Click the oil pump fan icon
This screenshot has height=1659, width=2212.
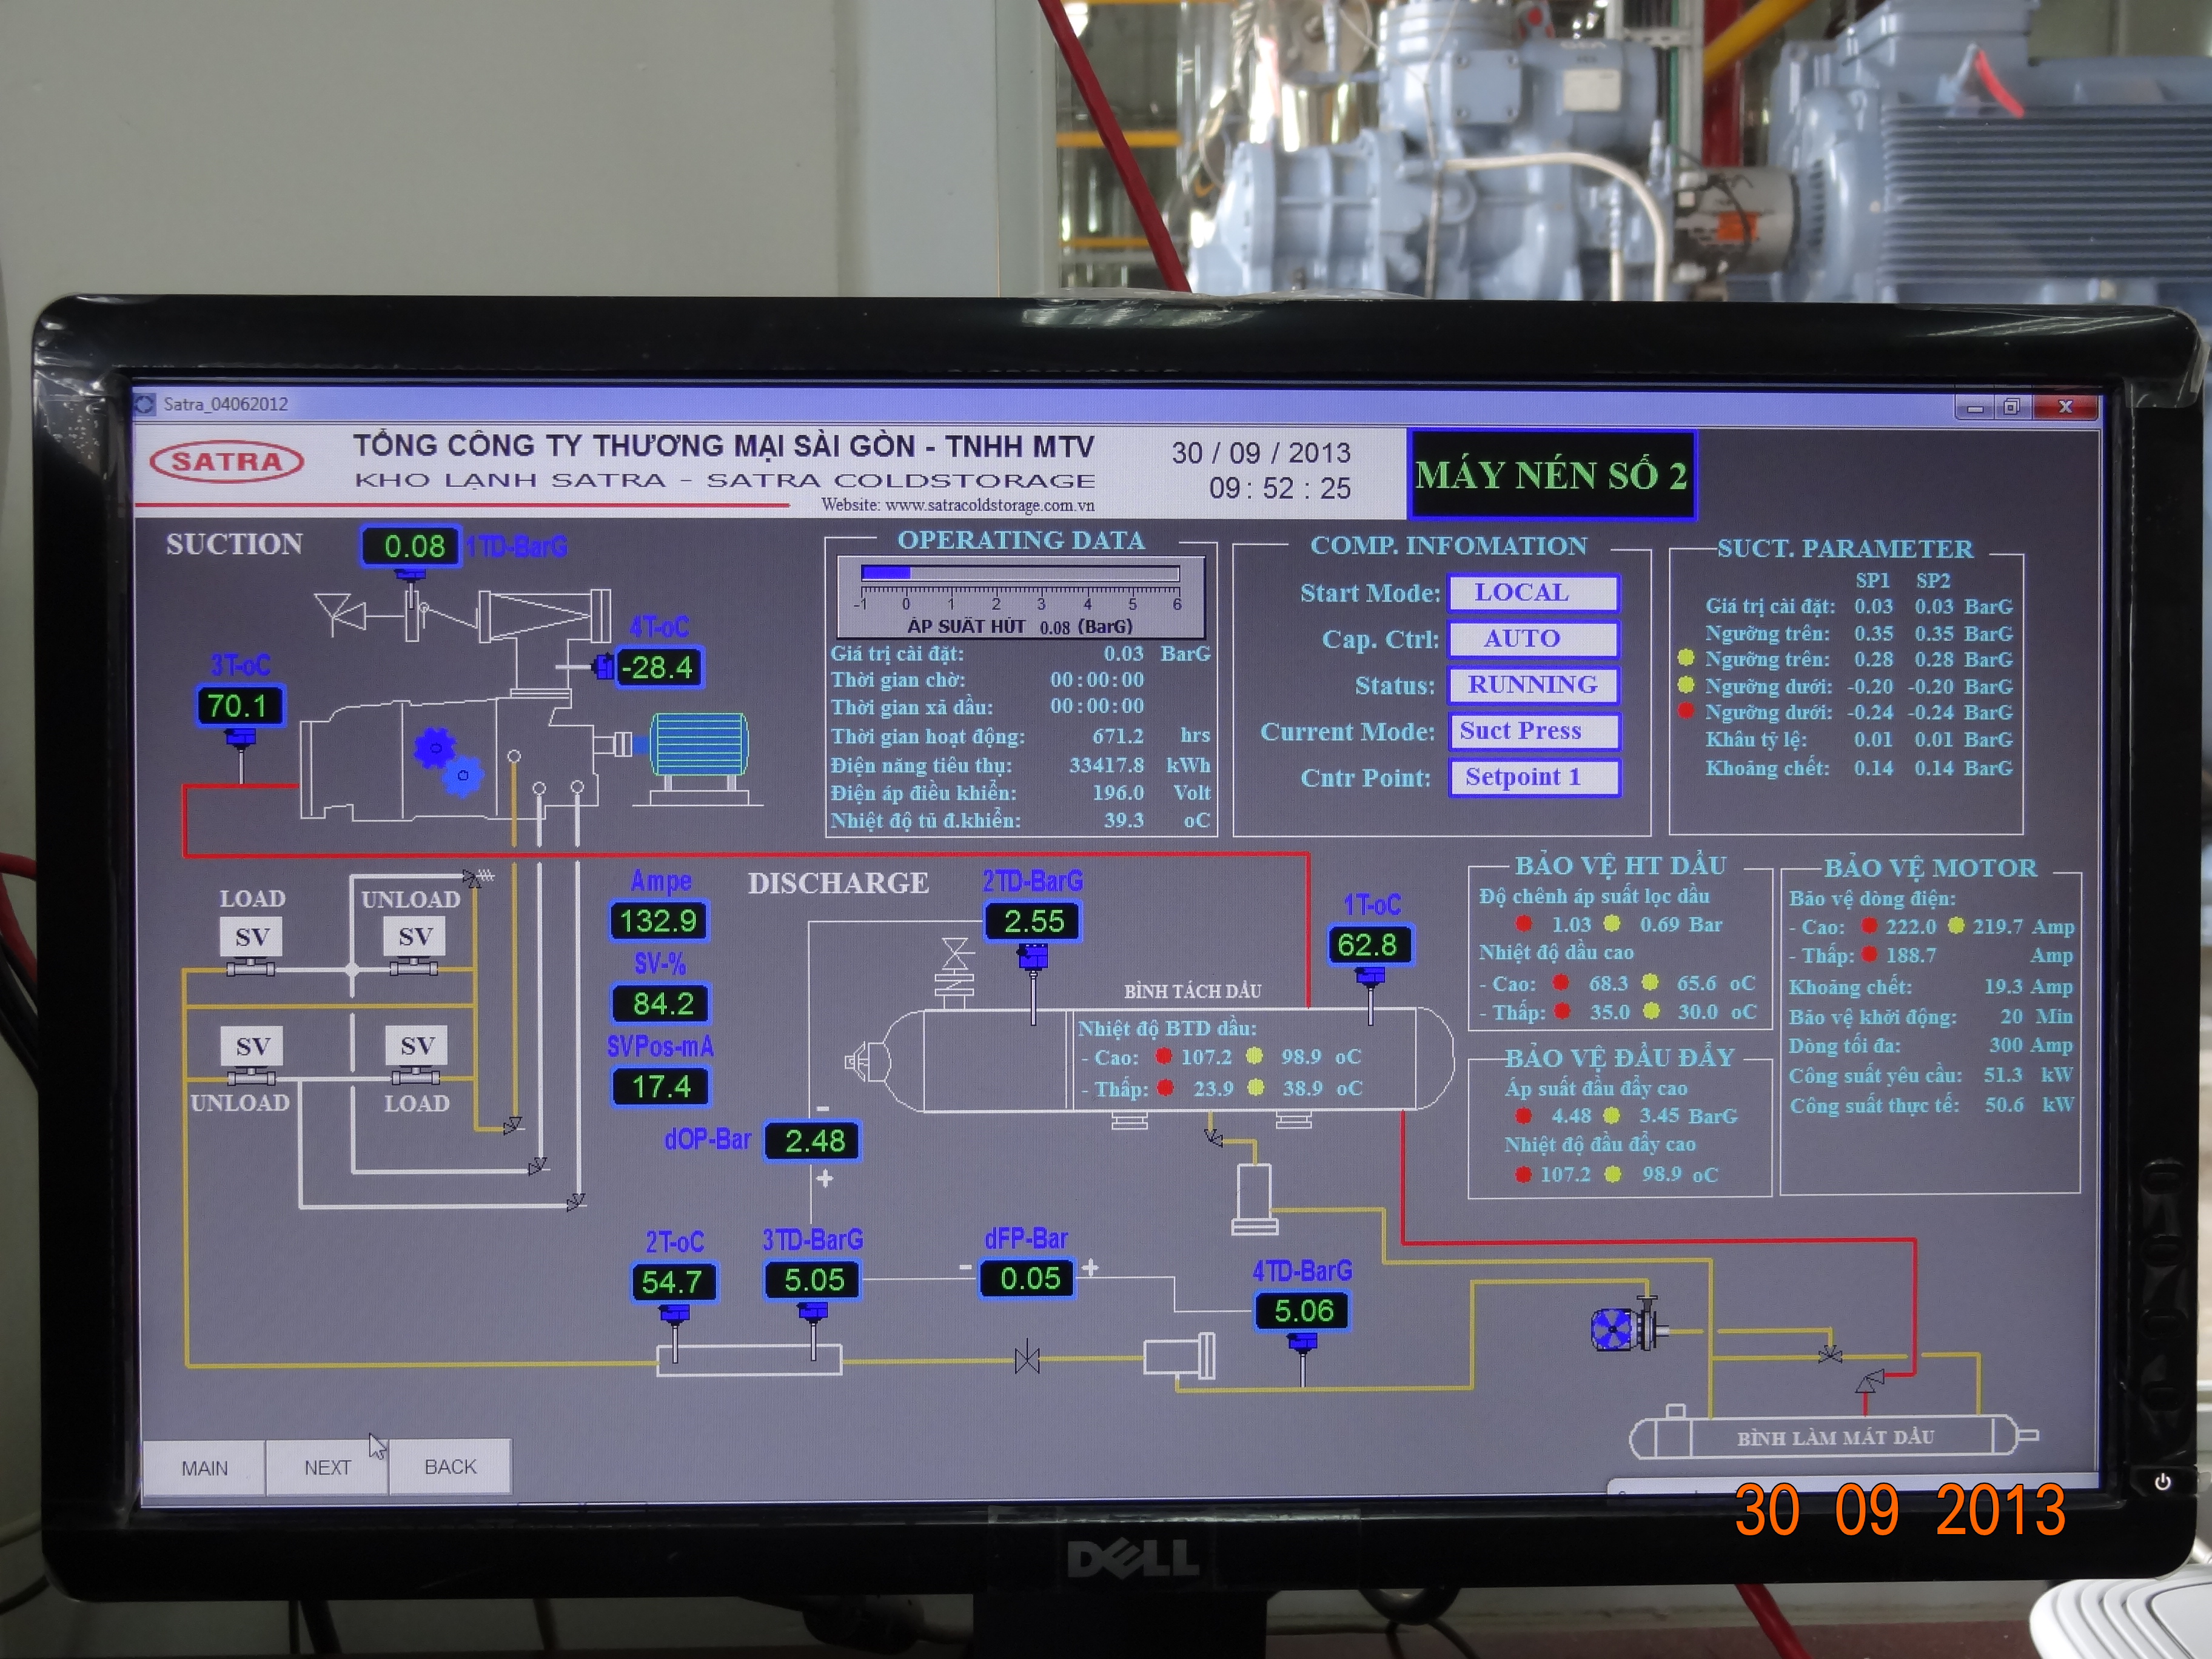tap(1613, 1329)
